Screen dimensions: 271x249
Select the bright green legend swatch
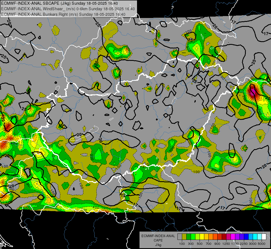click(193, 237)
